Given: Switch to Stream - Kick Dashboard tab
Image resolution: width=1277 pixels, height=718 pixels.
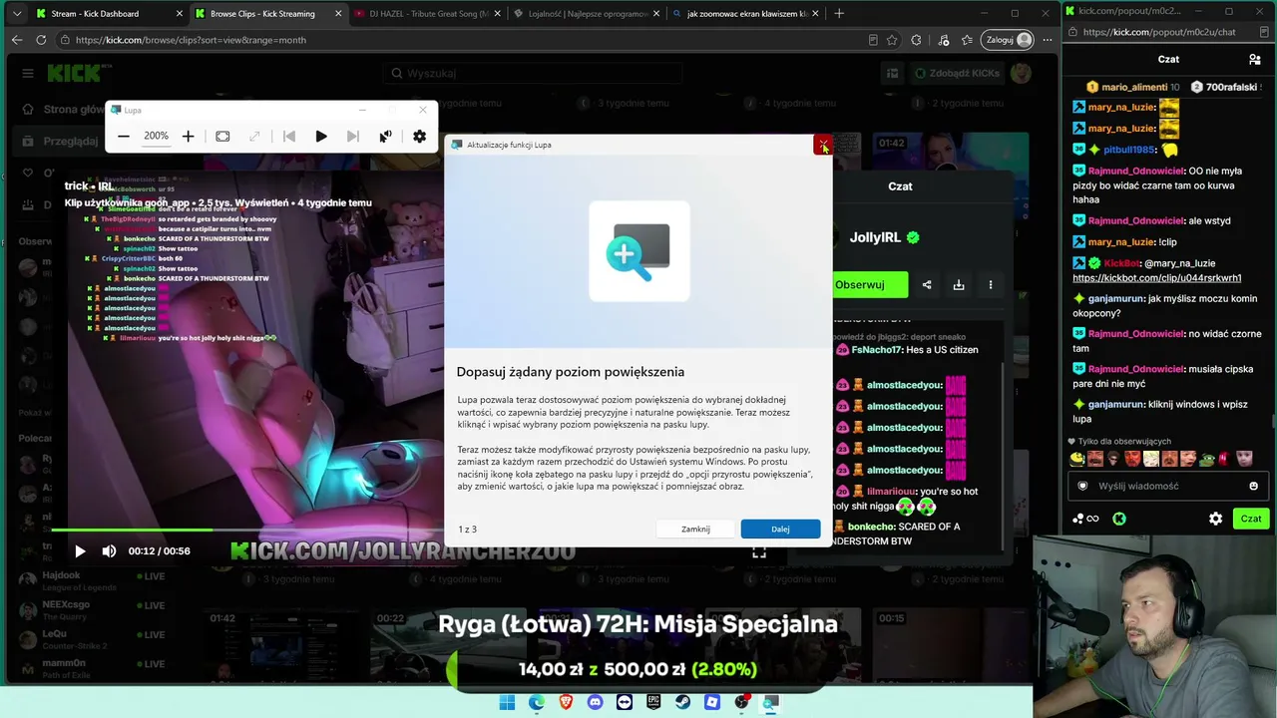Looking at the screenshot, I should [107, 14].
